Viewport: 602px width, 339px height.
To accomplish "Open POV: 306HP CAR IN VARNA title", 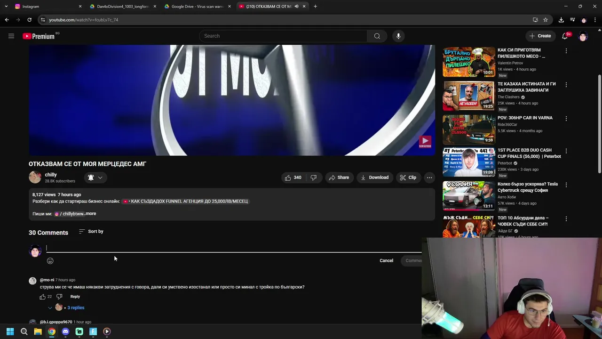I will (525, 118).
